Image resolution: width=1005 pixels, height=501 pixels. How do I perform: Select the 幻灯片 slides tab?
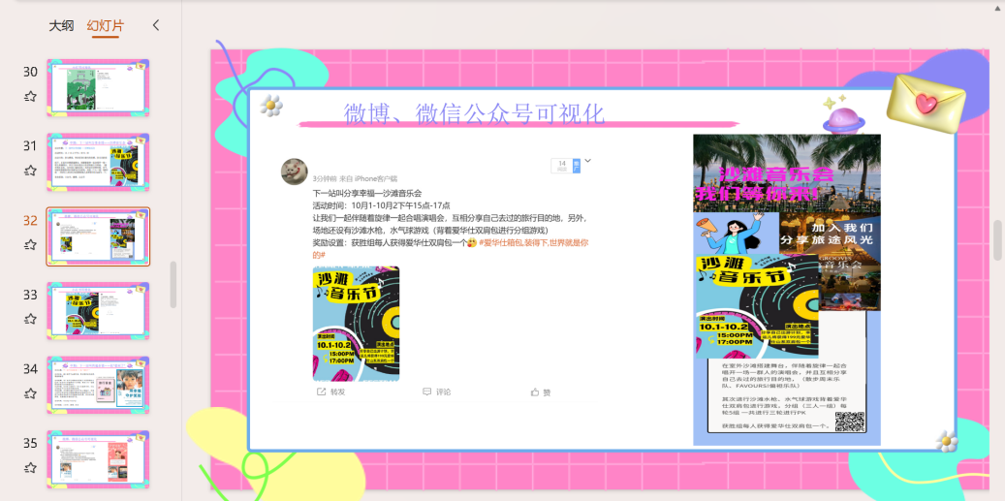pos(105,25)
